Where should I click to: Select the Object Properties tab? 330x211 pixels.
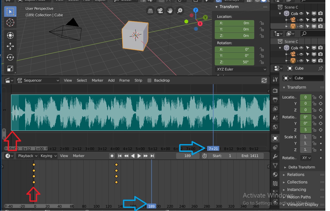pos(275,138)
